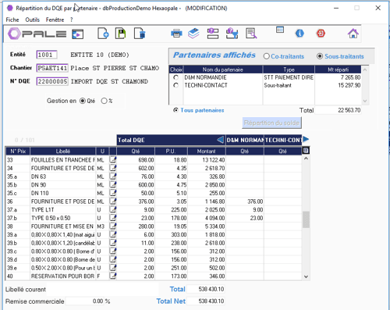The image size is (390, 310).
Task: Open the note icon on row 39.c
Action: click(113, 251)
